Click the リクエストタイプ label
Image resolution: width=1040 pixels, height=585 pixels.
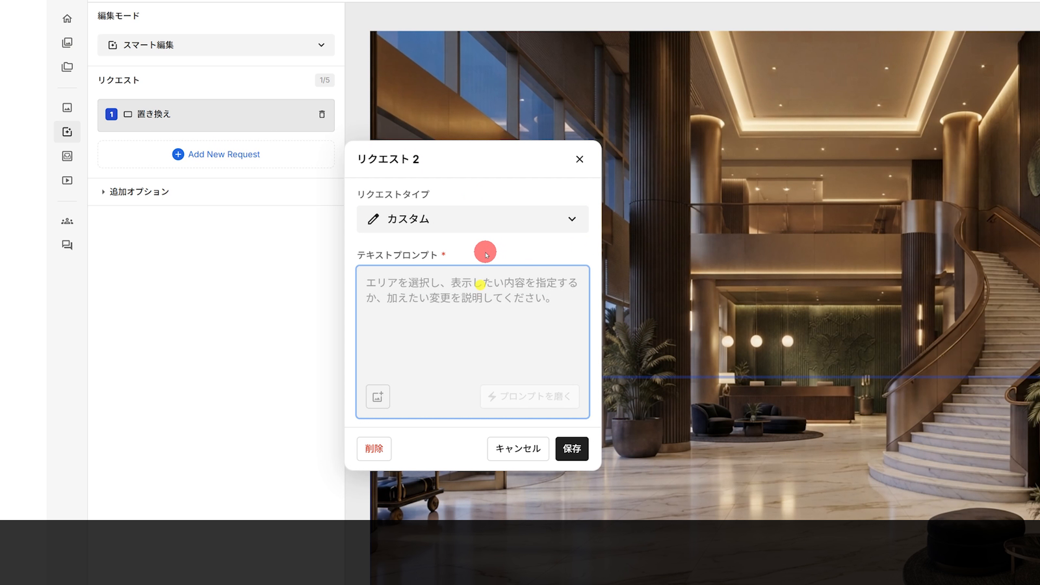click(x=393, y=194)
